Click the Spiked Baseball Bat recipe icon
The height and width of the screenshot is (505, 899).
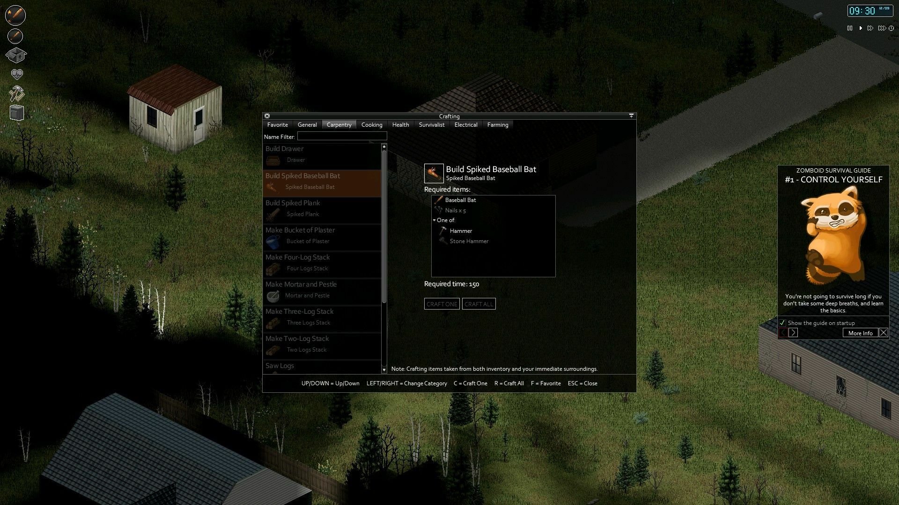tap(433, 172)
